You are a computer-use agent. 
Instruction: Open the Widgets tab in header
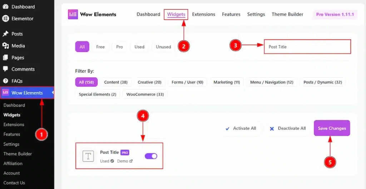pos(176,14)
